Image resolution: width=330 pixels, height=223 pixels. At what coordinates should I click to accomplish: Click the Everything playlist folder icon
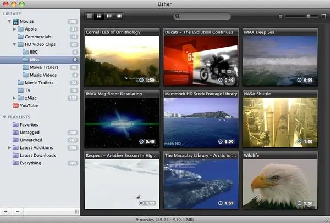click(15, 163)
